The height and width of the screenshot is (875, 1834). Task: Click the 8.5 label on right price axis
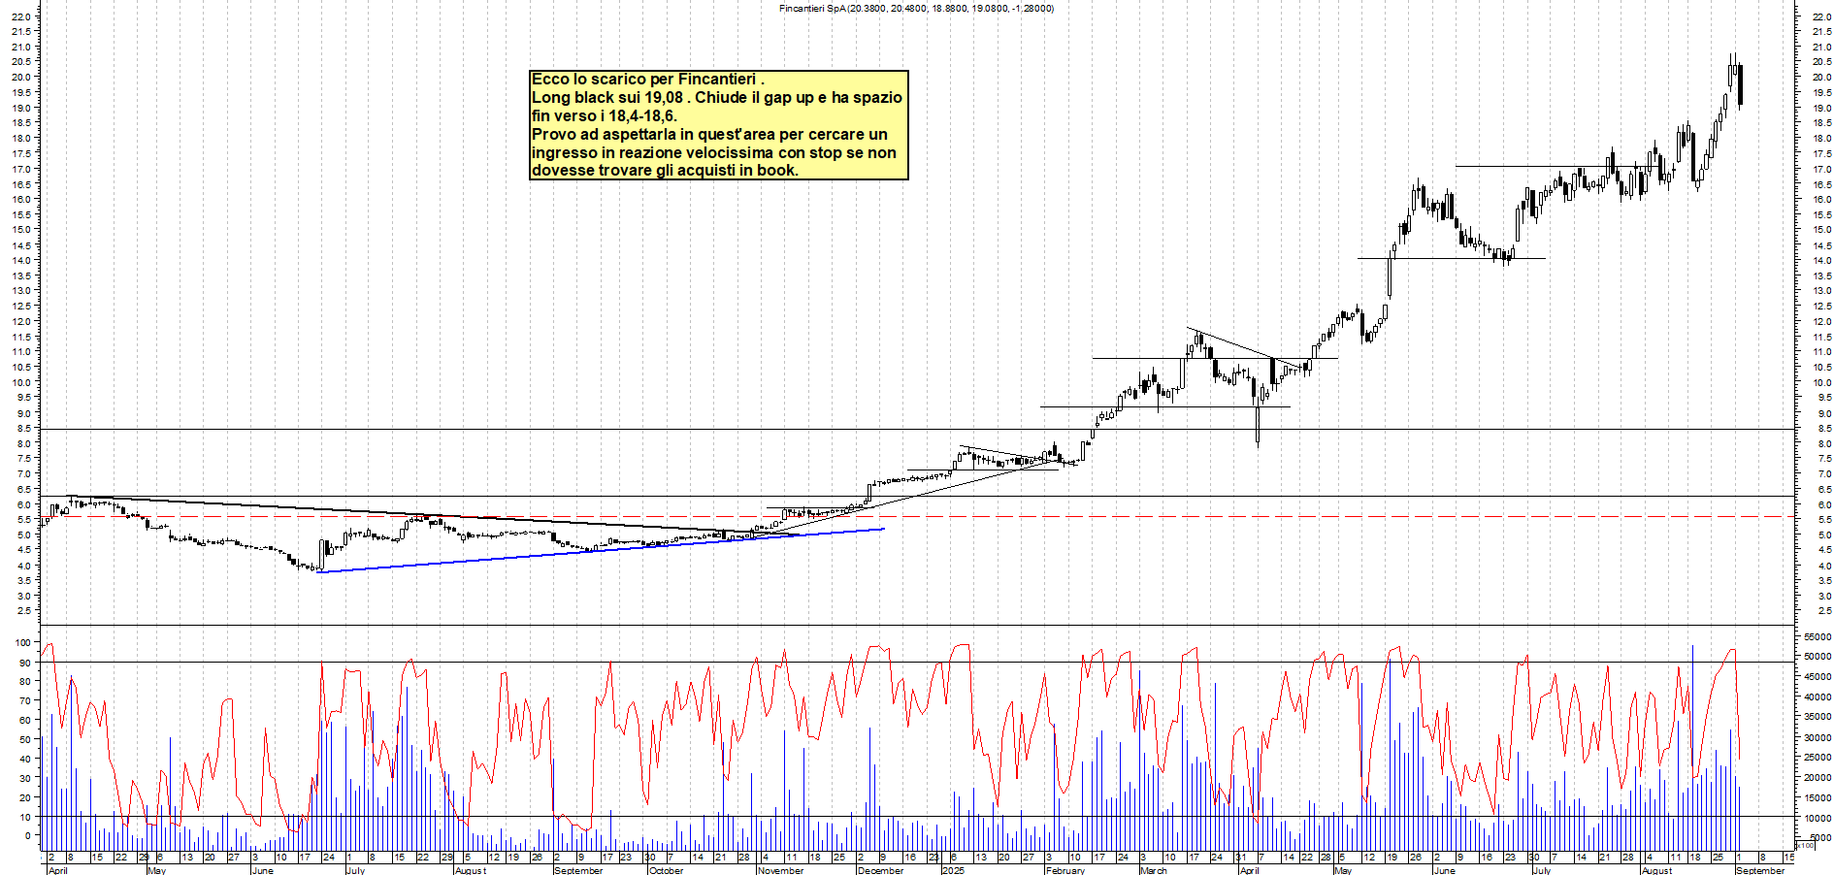point(1824,428)
